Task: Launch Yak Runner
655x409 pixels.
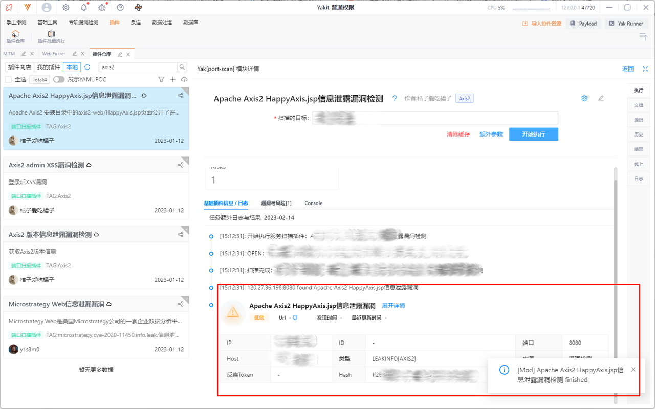Action: [626, 24]
